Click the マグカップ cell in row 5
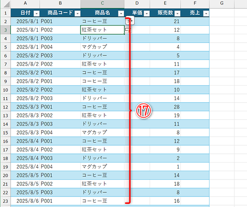This screenshot has height=207, width=247. tap(102, 47)
